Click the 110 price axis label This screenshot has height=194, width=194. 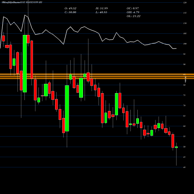(185, 23)
